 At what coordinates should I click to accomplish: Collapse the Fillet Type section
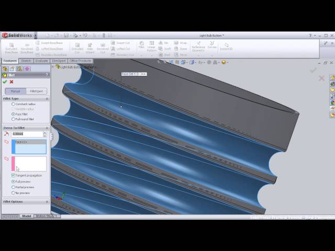click(x=47, y=98)
